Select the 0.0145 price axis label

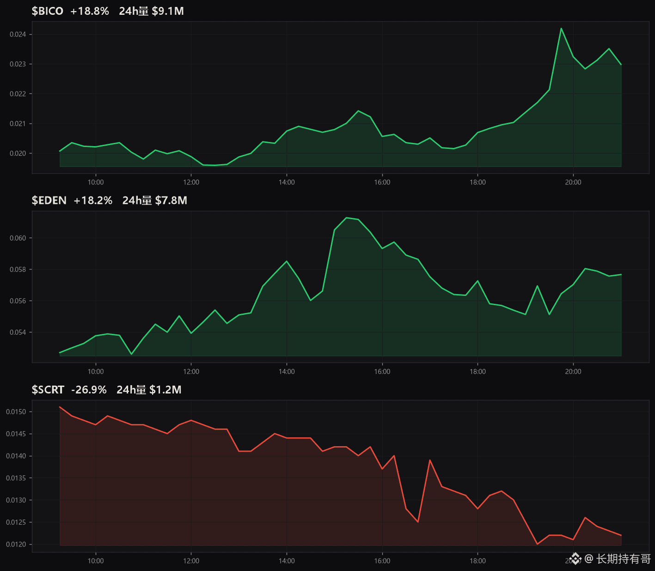16,434
